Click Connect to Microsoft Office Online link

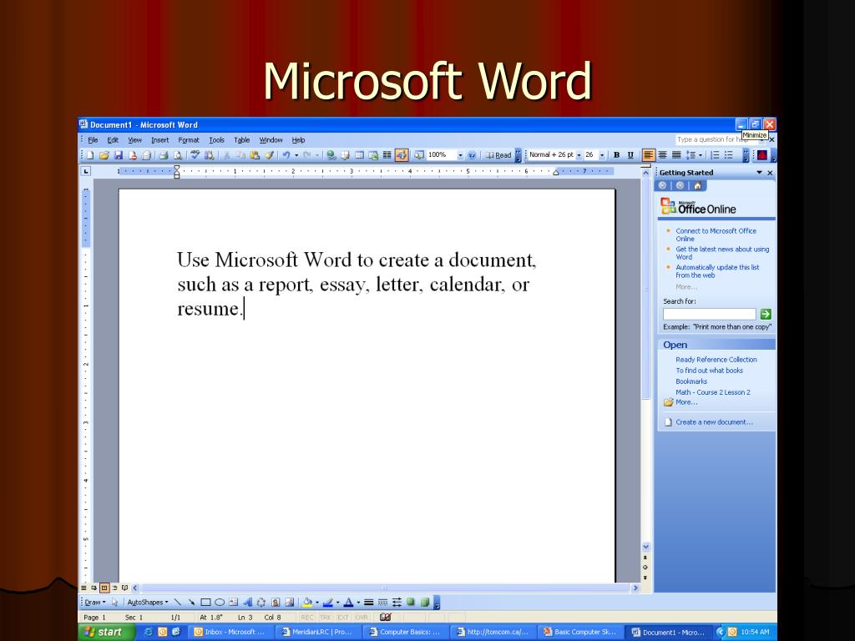[716, 235]
